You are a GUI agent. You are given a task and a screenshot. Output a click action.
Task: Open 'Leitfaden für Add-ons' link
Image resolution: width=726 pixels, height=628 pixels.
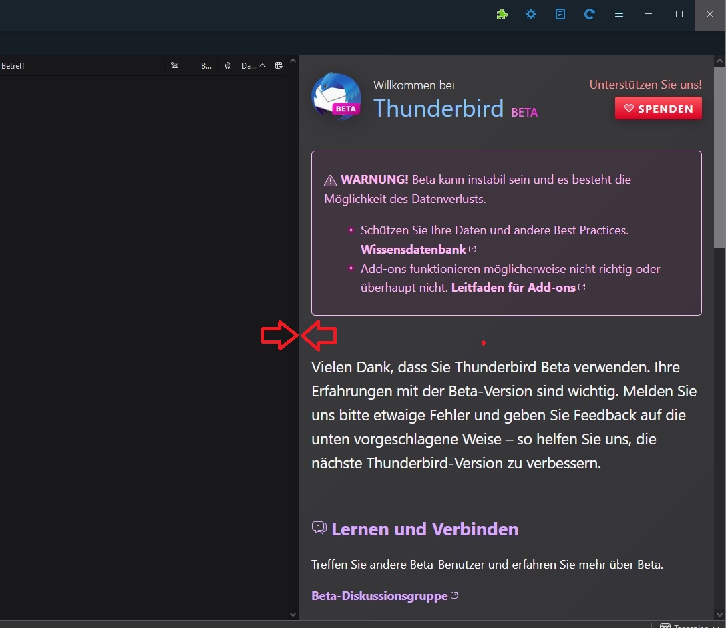[514, 288]
